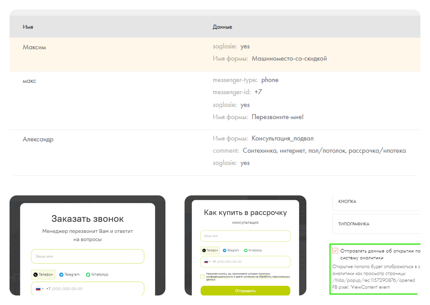Image resolution: width=430 pixels, height=305 pixels.
Task: Click the form name "Машиноместо-со-скидкой"
Action: click(x=289, y=58)
